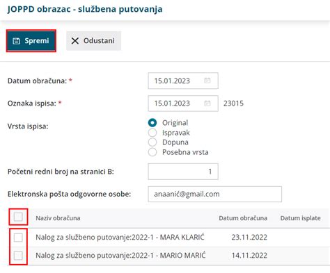The height and width of the screenshot is (273, 330).
Task: Click the MARIO MARIĆ travel order text
Action: click(120, 256)
